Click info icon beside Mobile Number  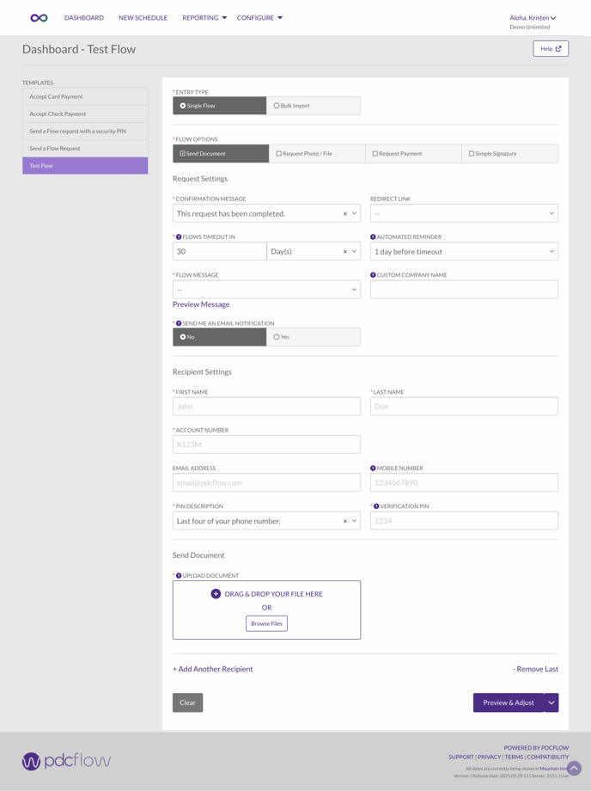pos(373,469)
